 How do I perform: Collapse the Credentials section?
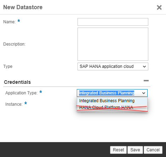coord(146,81)
